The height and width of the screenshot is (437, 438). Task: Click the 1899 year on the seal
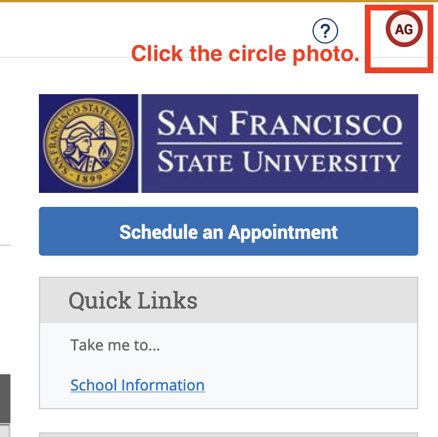(x=88, y=178)
